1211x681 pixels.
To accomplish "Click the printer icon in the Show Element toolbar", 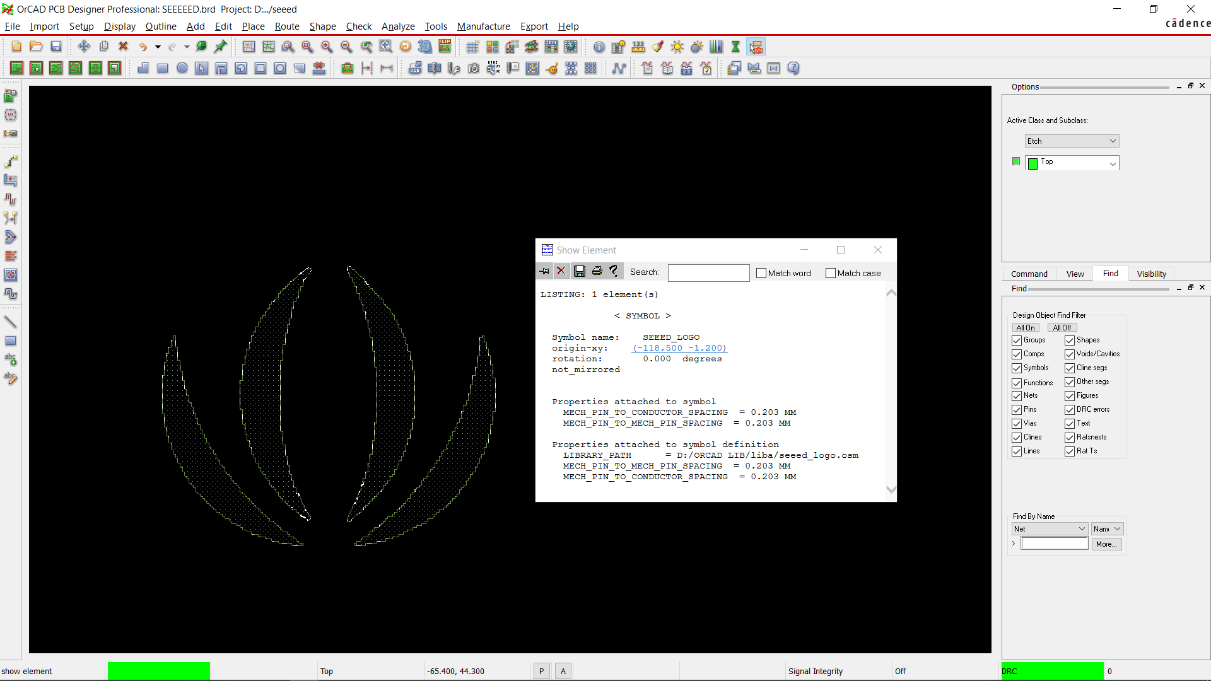I will [x=597, y=271].
